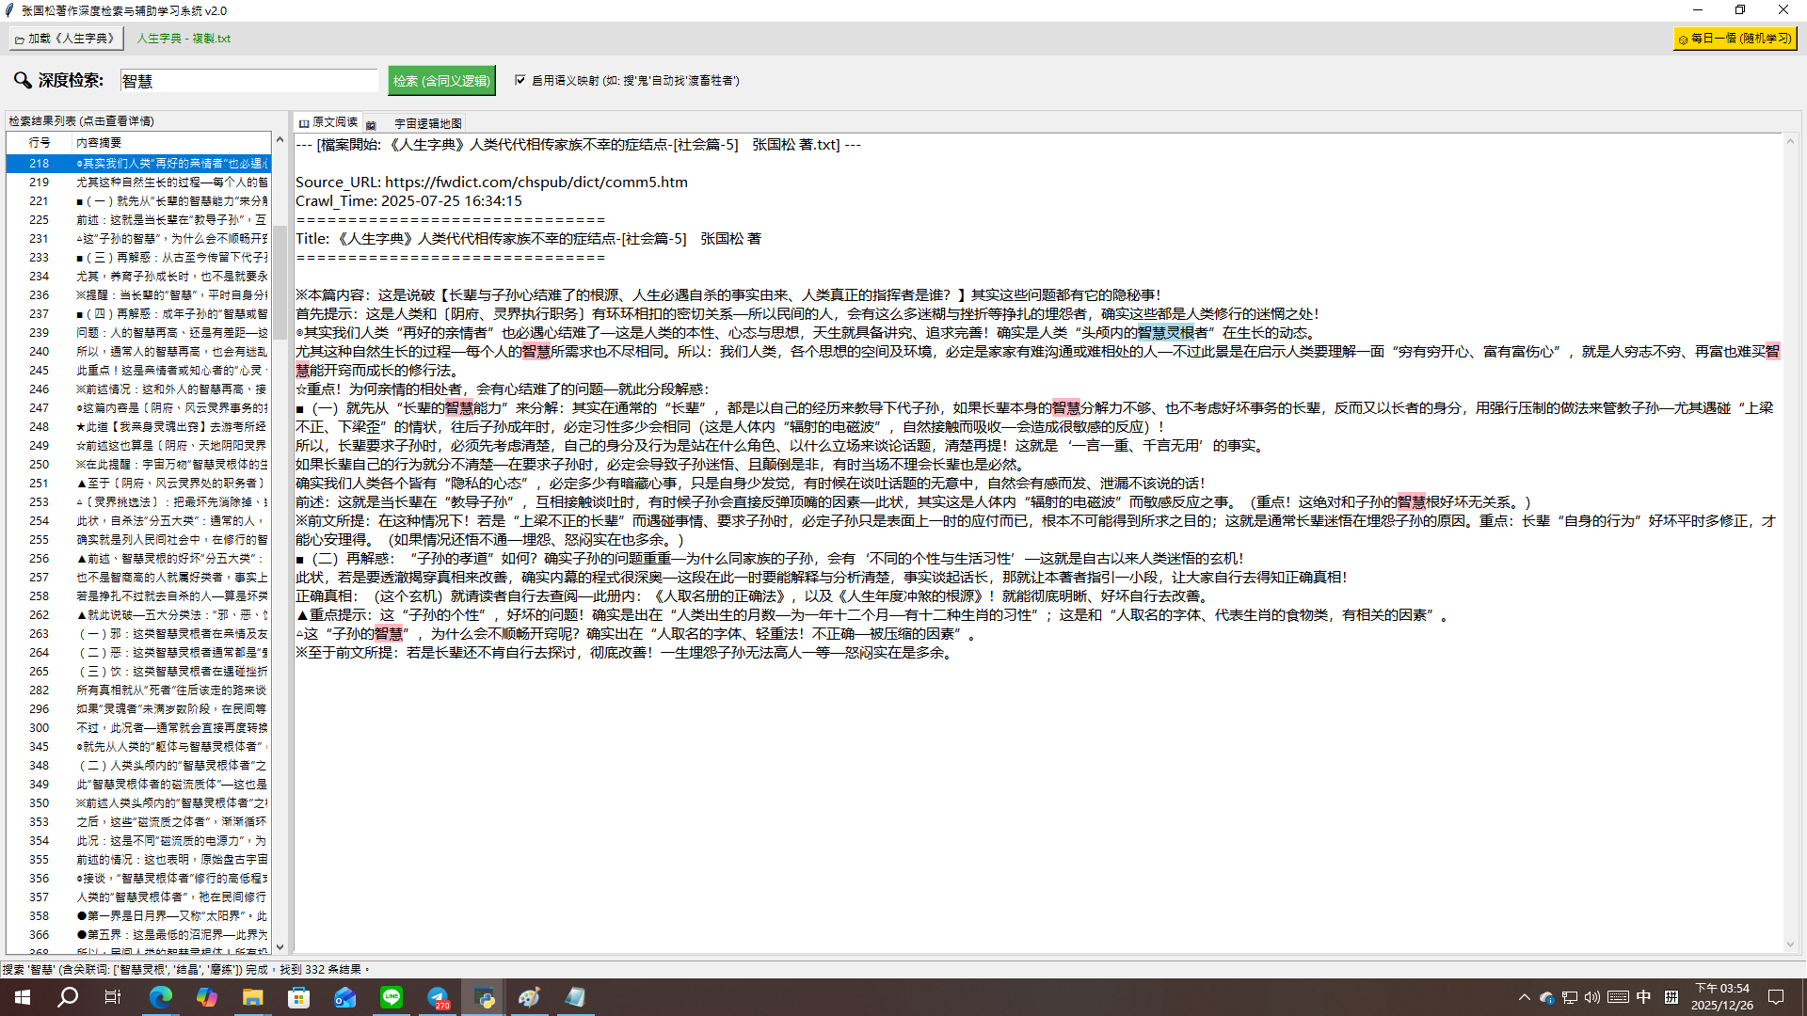The width and height of the screenshot is (1807, 1016).
Task: Click the 加載《人生字典》 load button
Action: tap(65, 39)
